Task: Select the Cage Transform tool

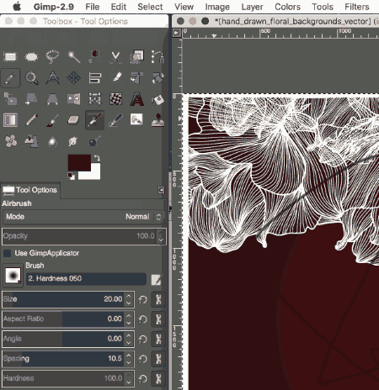Action: [94, 99]
